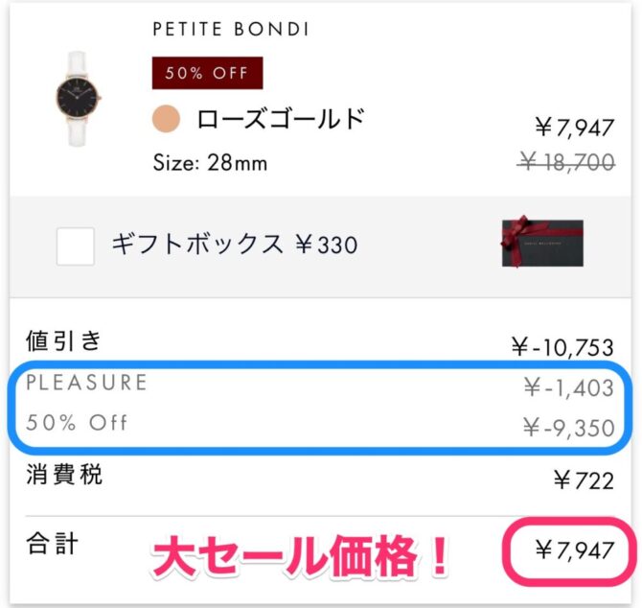The width and height of the screenshot is (642, 608).
Task: Click the sale discount amount ¥-9,350
Action: point(568,428)
